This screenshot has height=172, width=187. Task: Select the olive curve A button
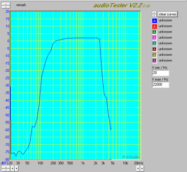(154, 55)
